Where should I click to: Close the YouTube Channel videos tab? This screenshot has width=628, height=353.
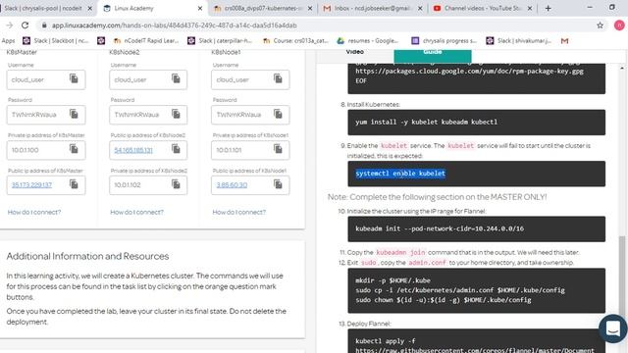click(x=530, y=8)
